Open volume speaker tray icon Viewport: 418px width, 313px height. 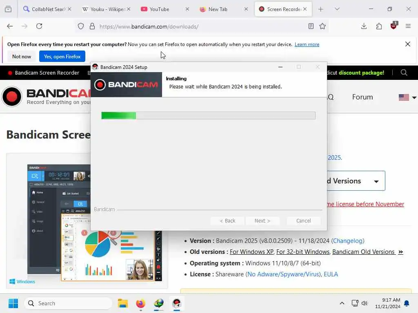coord(365,303)
